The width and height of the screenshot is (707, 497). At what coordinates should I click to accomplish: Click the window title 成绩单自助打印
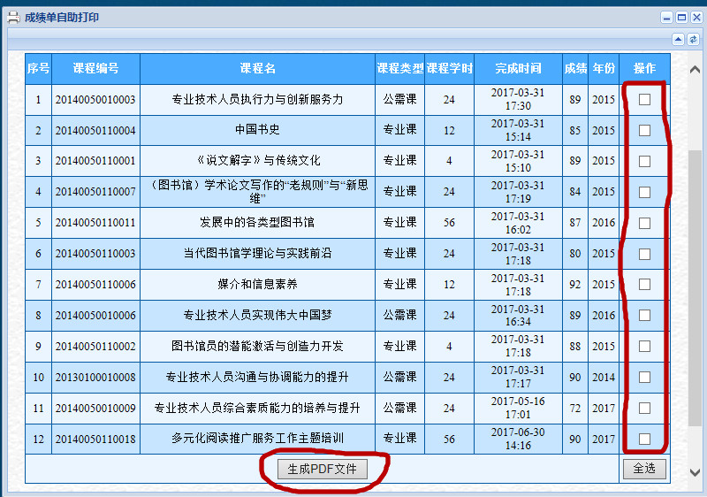(62, 18)
